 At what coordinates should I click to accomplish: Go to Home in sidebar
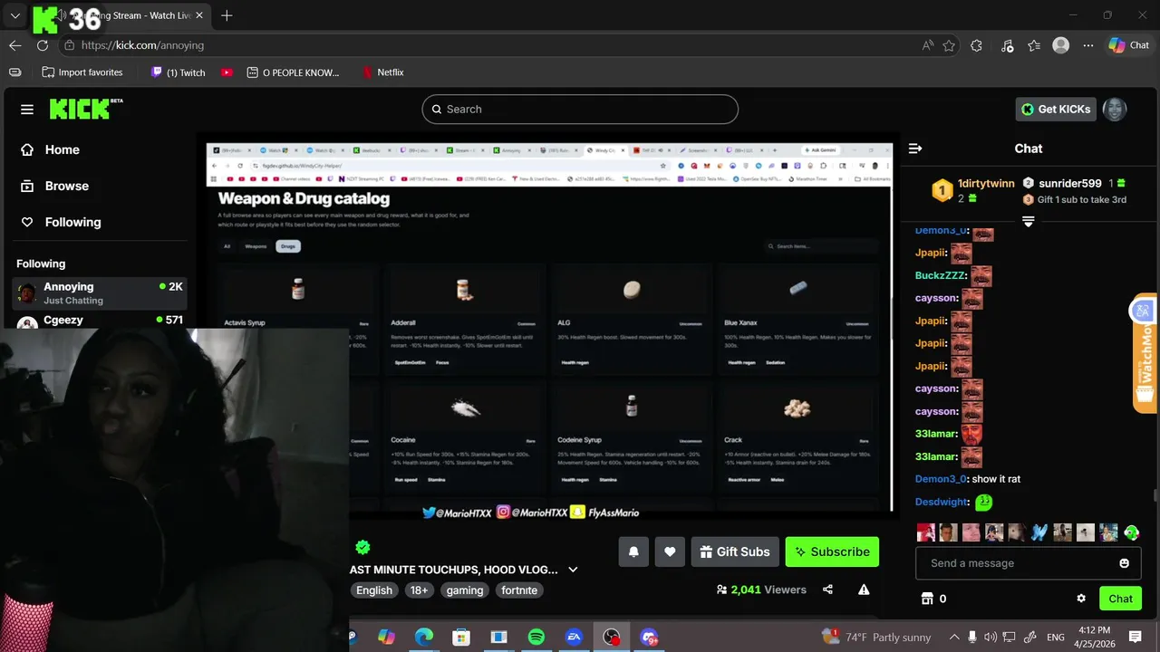pyautogui.click(x=62, y=149)
